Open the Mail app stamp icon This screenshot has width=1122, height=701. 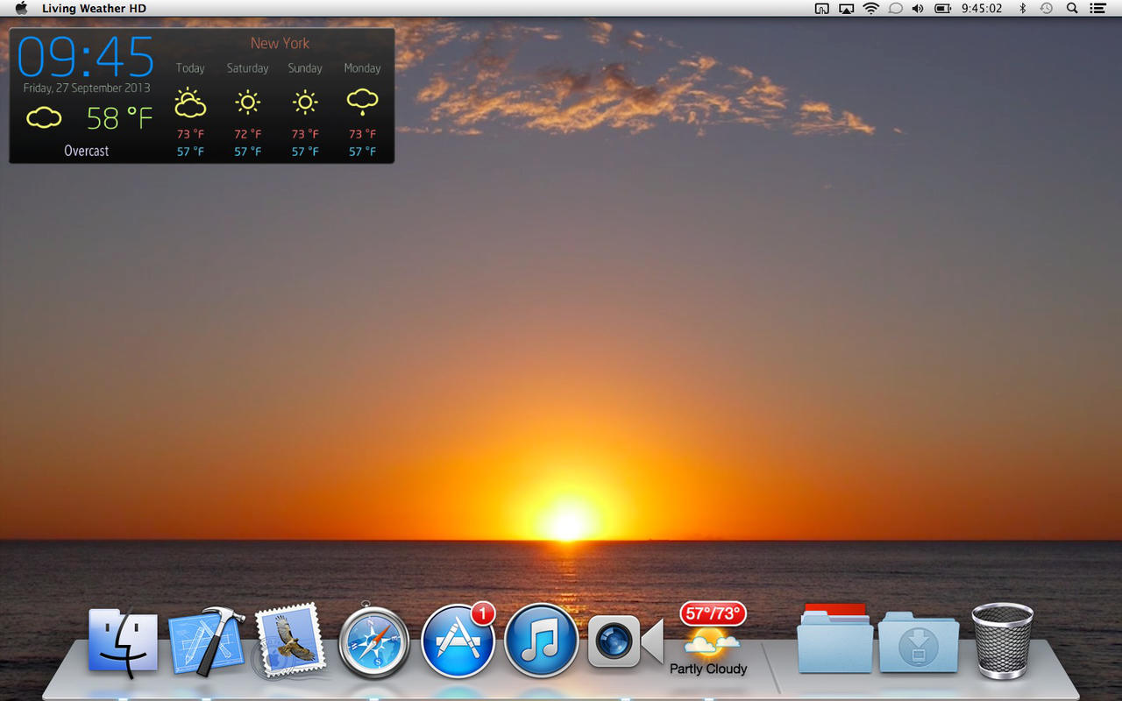289,641
